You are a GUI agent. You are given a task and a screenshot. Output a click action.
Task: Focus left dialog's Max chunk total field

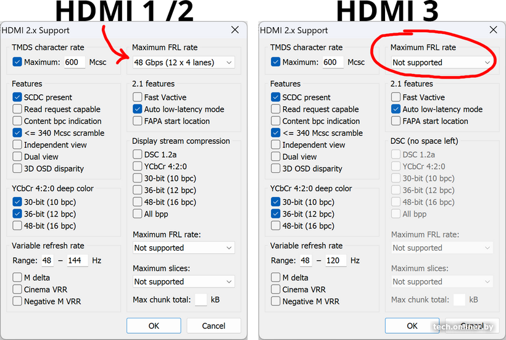201,300
